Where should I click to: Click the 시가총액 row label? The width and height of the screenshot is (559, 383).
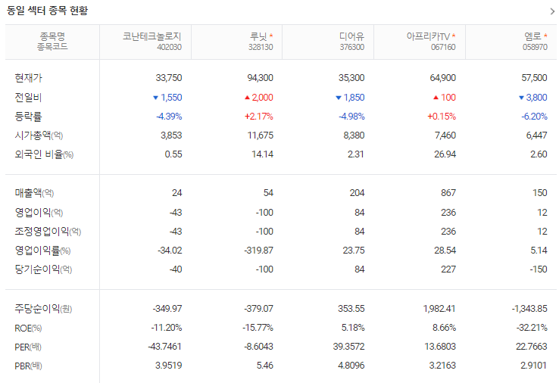pyautogui.click(x=39, y=135)
